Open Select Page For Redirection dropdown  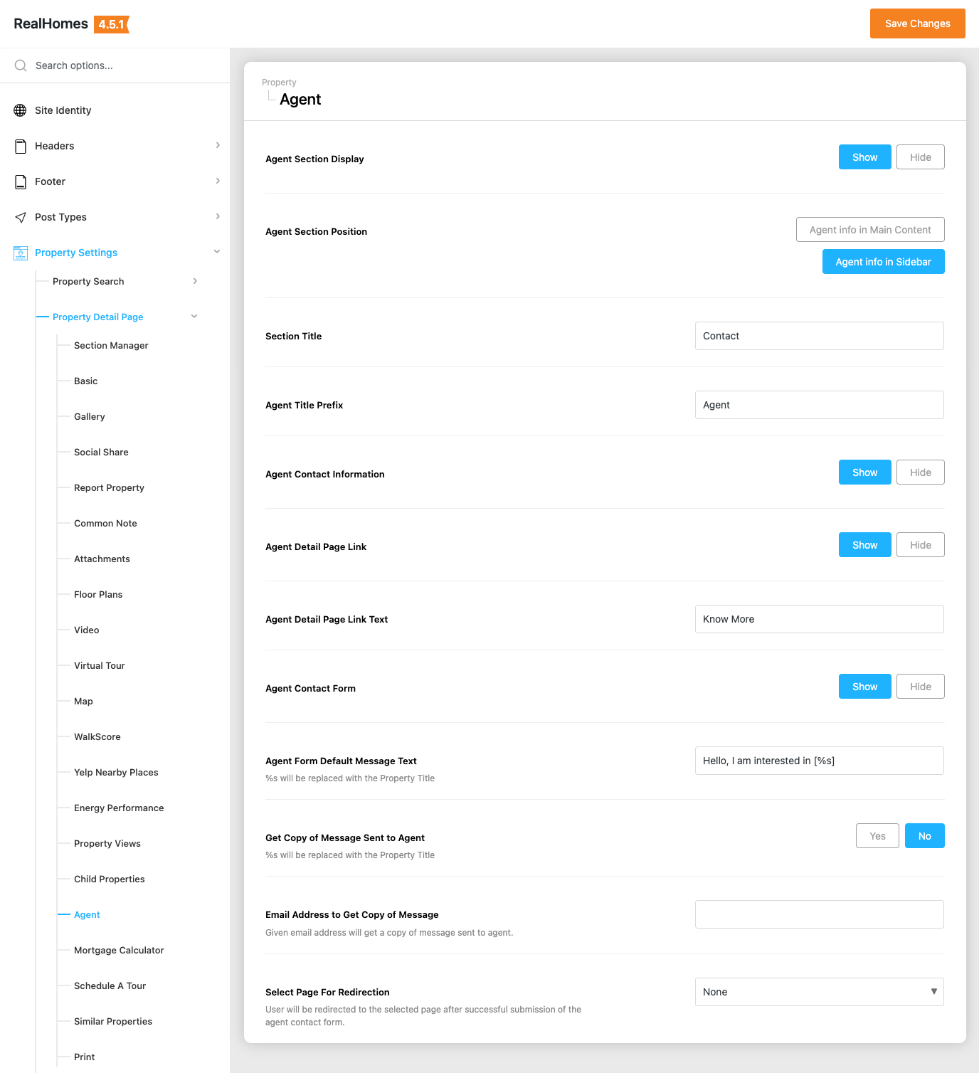819,992
